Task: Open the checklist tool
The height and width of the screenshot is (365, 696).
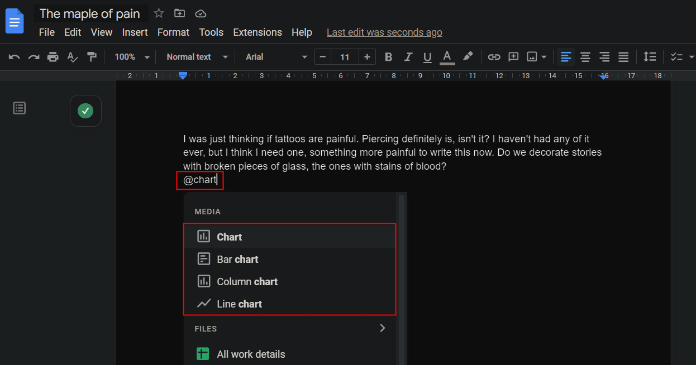Action: [676, 57]
